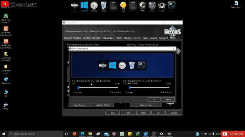Image resolution: width=245 pixels, height=137 pixels.
Task: Click the Windows logo icon in the top dock
Action: [84, 5]
